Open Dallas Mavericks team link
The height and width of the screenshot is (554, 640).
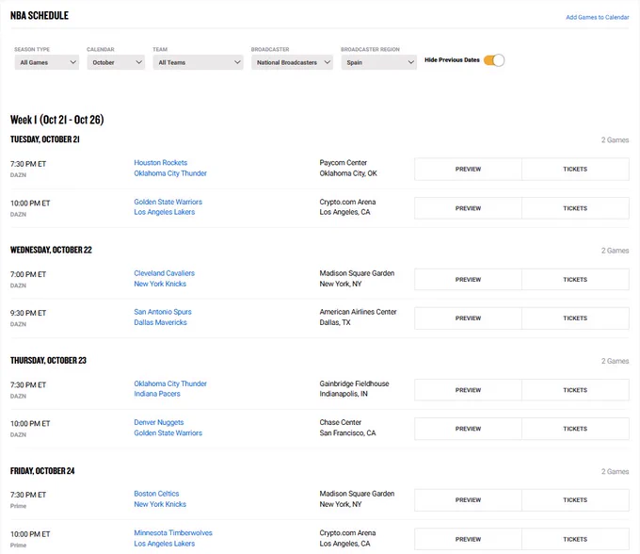pos(160,322)
